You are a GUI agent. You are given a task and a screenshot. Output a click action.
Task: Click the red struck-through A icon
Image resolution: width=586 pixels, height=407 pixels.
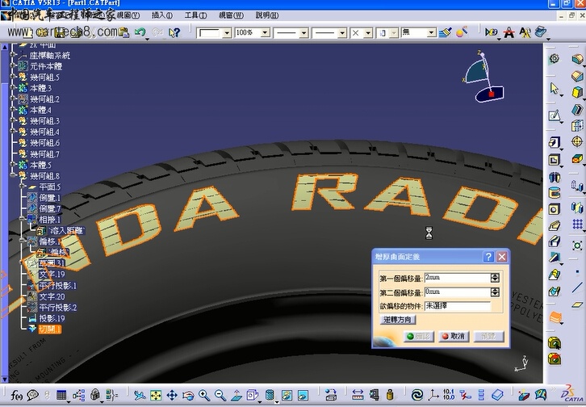pos(509,32)
